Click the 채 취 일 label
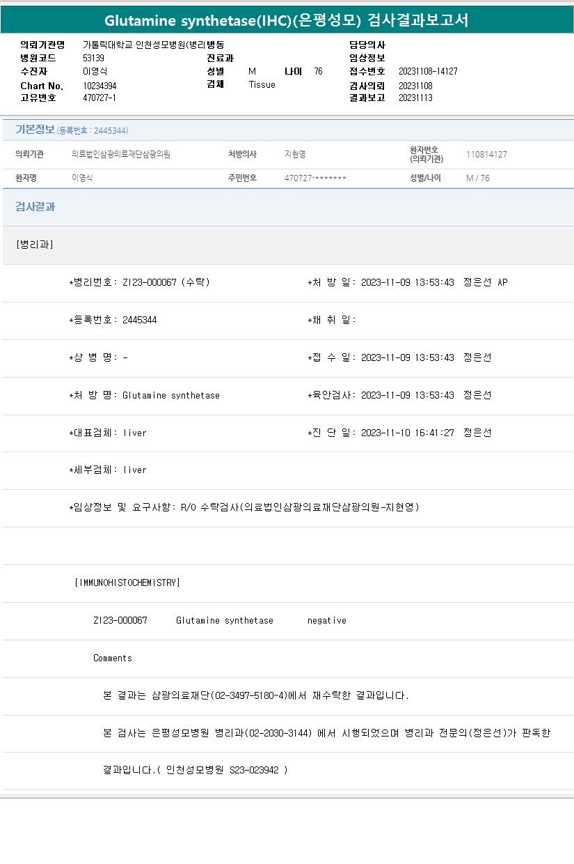Screen dimensions: 574x864 point(331,320)
